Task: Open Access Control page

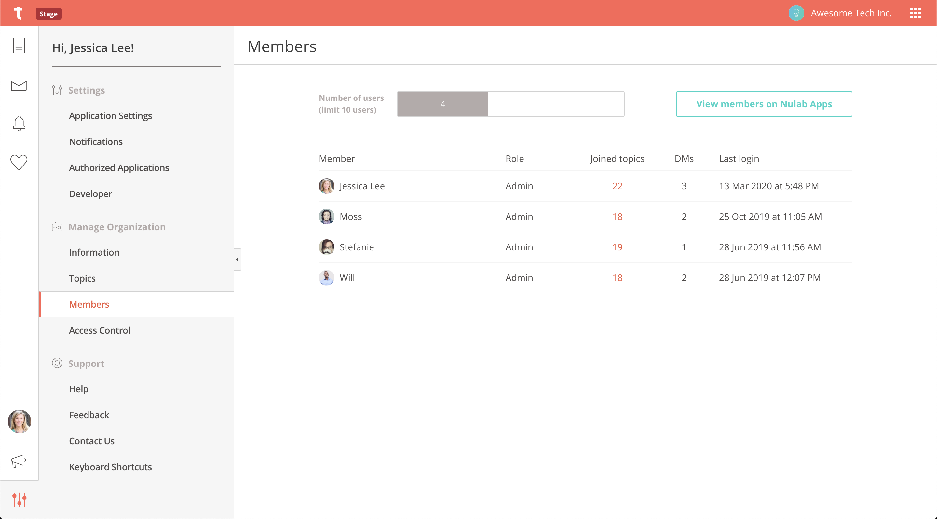Action: click(x=100, y=330)
